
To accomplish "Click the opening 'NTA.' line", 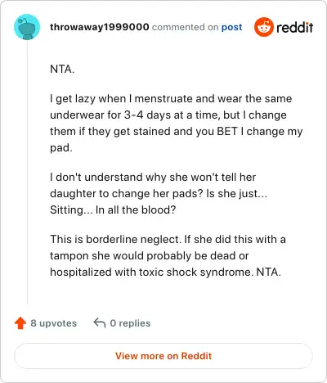I will click(62, 69).
